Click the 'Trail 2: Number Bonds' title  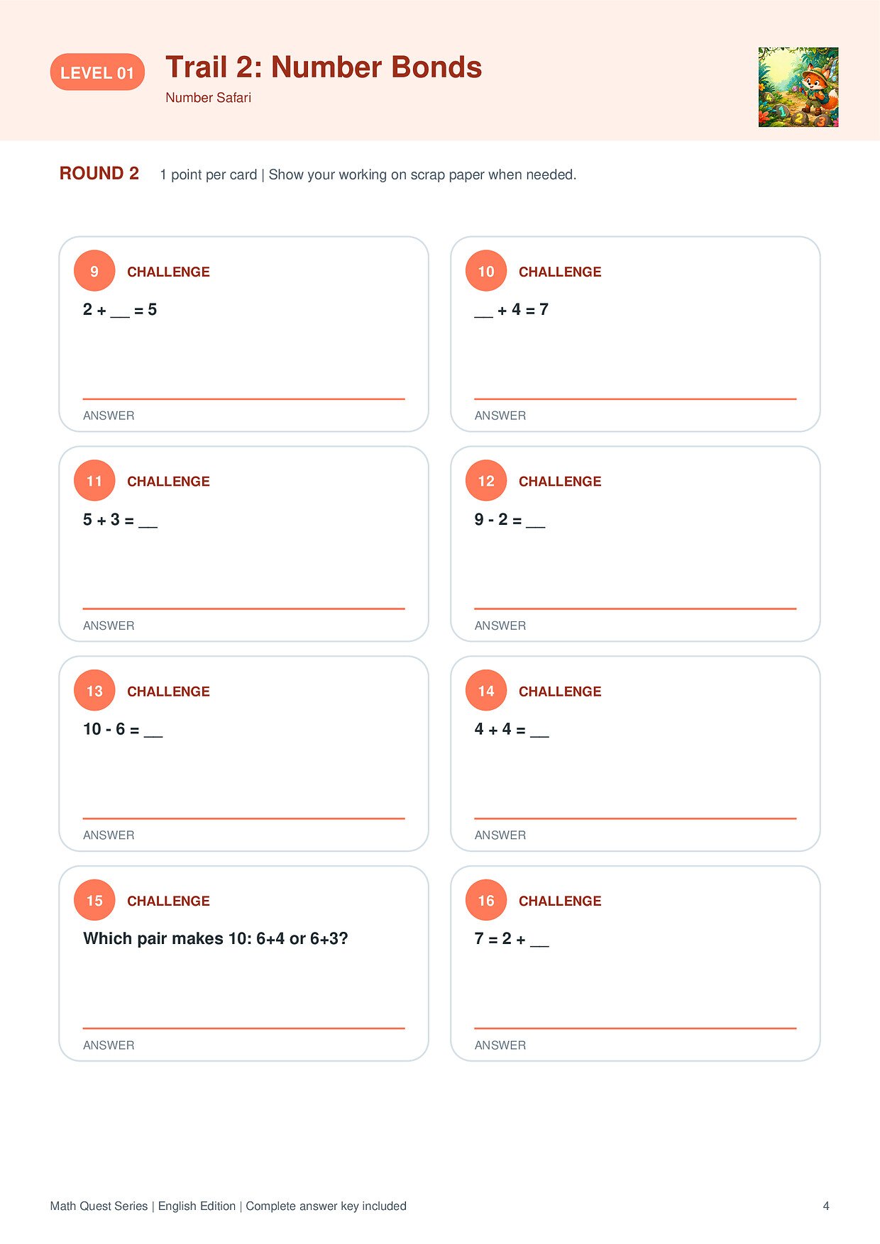pos(324,67)
